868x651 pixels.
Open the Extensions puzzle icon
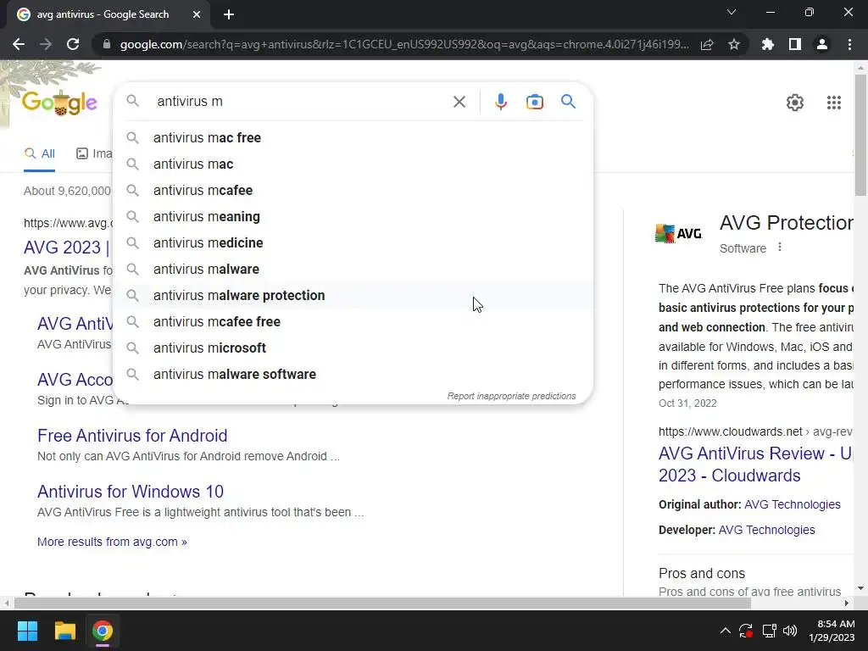767,44
